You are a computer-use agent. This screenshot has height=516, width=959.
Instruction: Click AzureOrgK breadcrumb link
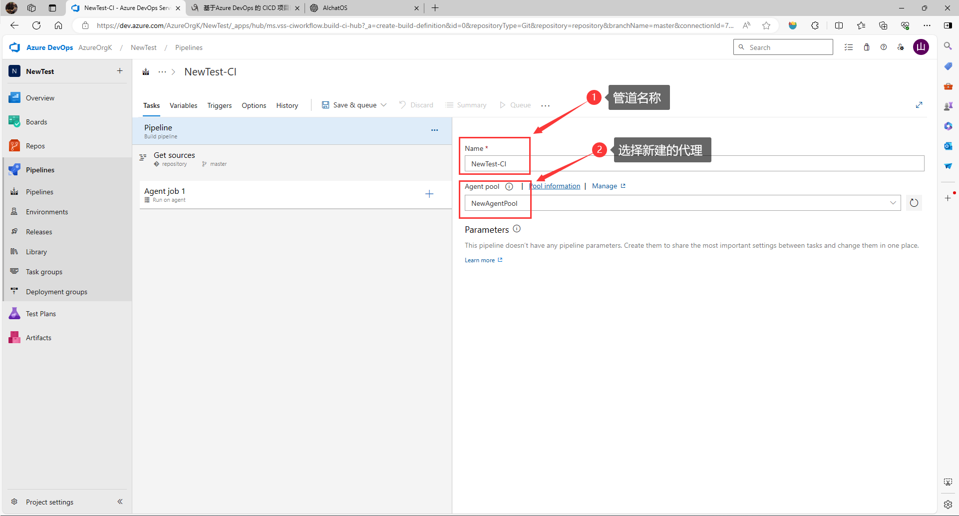coord(95,47)
